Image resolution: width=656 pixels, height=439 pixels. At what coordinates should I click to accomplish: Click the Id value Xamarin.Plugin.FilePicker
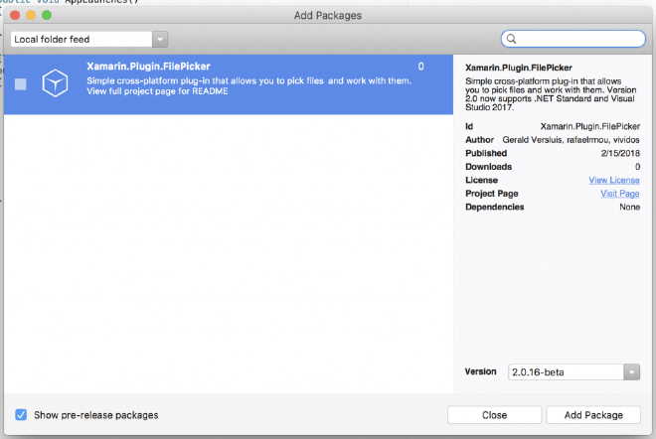(589, 126)
